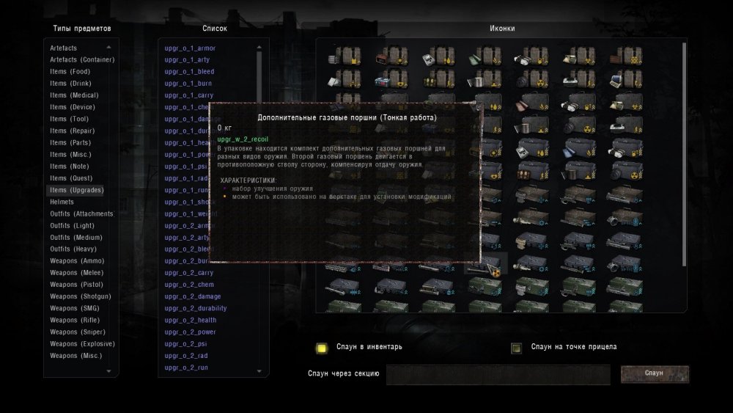Viewport: 733px width, 413px height.
Task: Select the tan weapon toolbox with the ring clamp
Action: (625, 218)
